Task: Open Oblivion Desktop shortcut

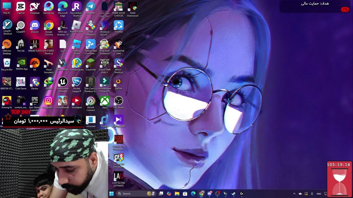Action: click(x=7, y=47)
